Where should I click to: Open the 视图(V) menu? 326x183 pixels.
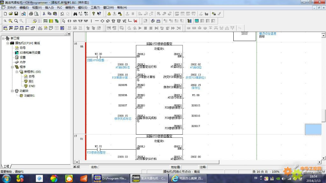click(37, 8)
